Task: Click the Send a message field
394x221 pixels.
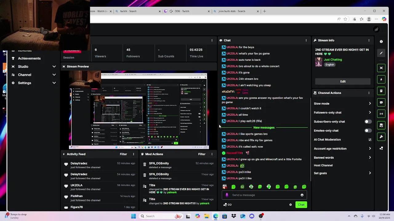Action: [264, 195]
